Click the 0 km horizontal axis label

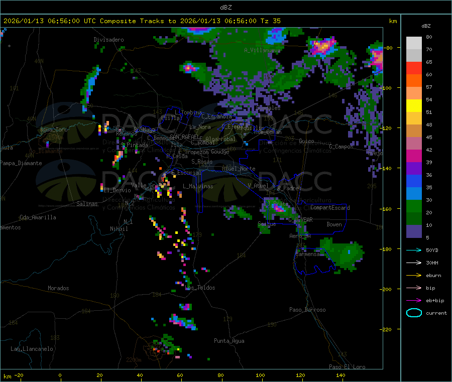pos(60,375)
